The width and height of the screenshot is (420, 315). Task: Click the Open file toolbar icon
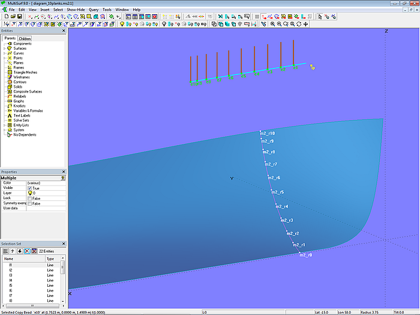point(13,17)
